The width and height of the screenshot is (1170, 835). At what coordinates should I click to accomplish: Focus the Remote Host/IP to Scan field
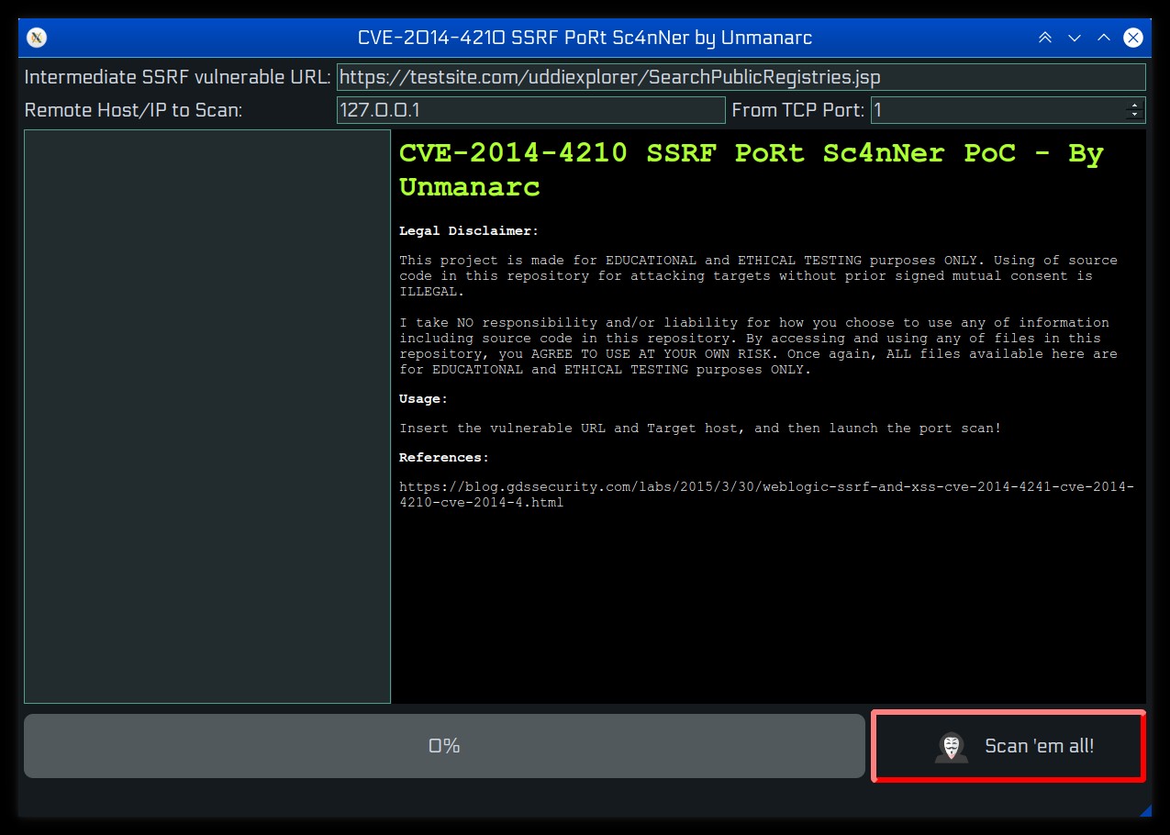pyautogui.click(x=531, y=110)
